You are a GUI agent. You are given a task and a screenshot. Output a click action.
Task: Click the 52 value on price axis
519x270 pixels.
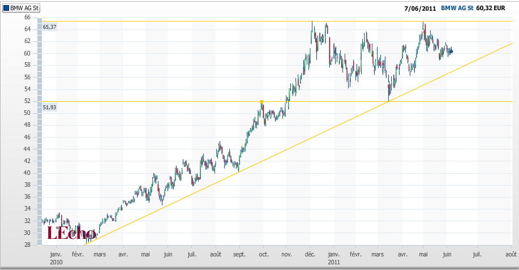[x=27, y=101]
